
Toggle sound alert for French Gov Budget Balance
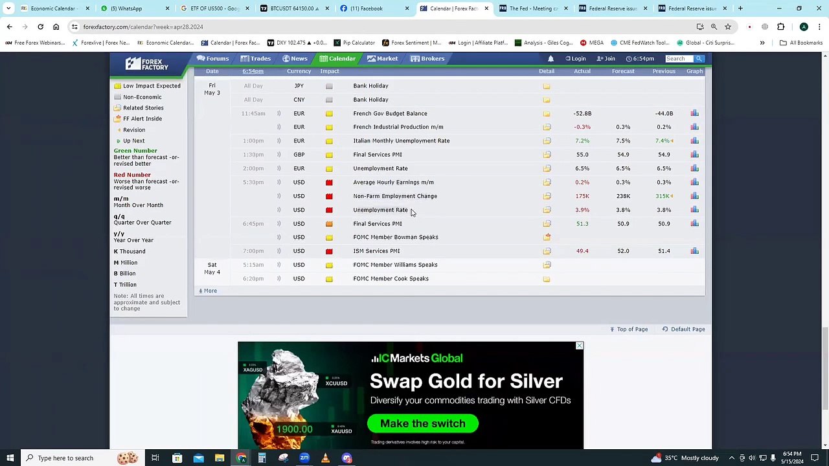pyautogui.click(x=279, y=113)
